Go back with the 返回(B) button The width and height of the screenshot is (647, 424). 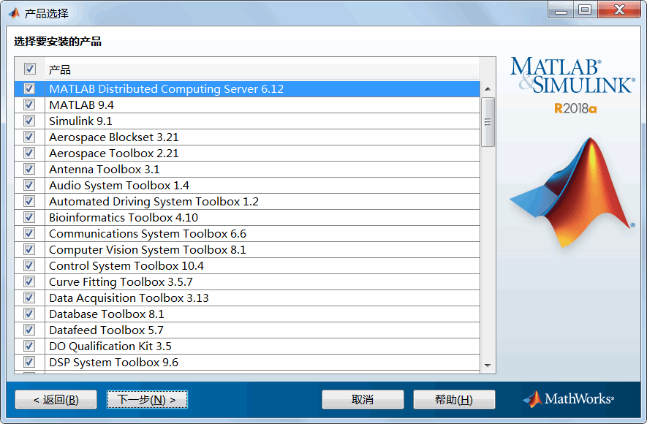coord(56,400)
